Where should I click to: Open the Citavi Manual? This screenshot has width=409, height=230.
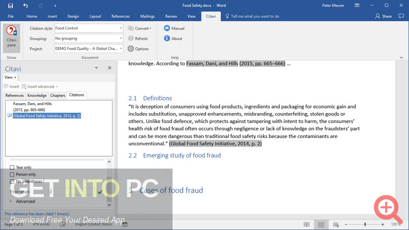pos(174,28)
